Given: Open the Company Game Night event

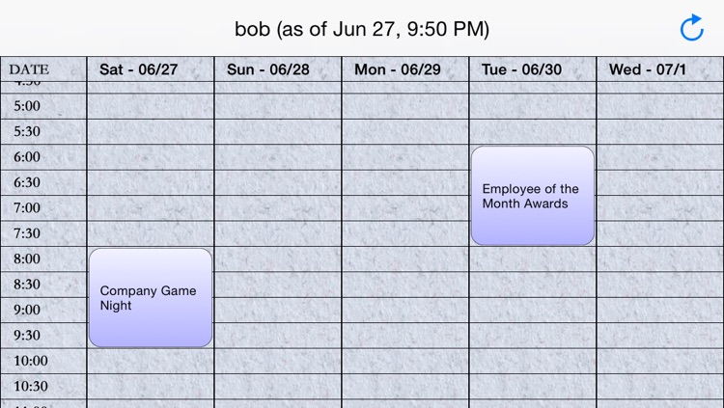Looking at the screenshot, I should tap(151, 298).
